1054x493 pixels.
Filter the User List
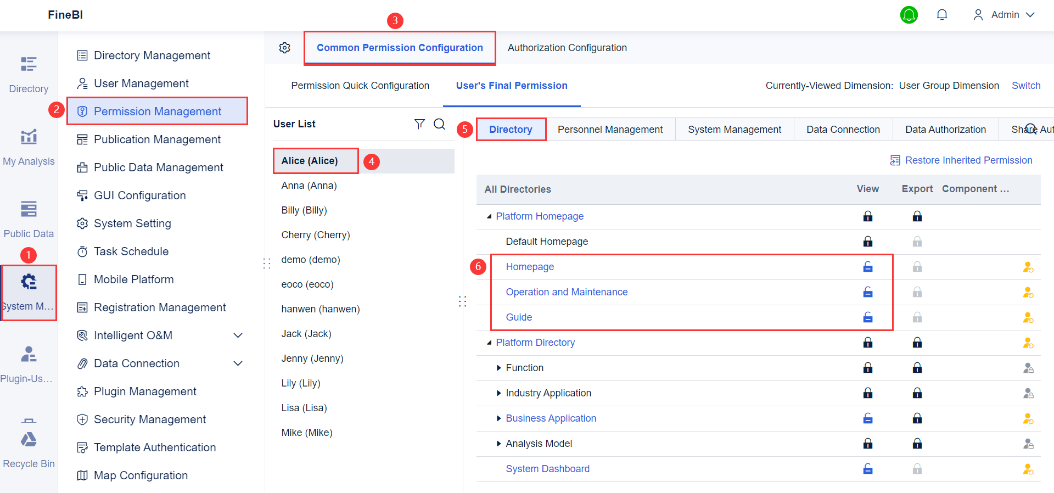click(419, 124)
